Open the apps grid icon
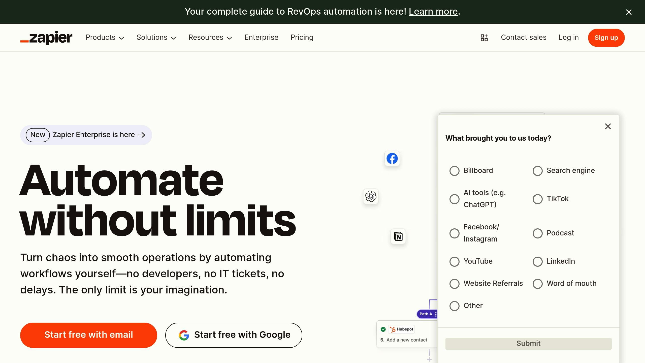 tap(484, 38)
